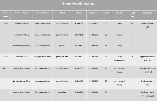Click Northern Leopard Frog in the prairie row

[21, 46]
